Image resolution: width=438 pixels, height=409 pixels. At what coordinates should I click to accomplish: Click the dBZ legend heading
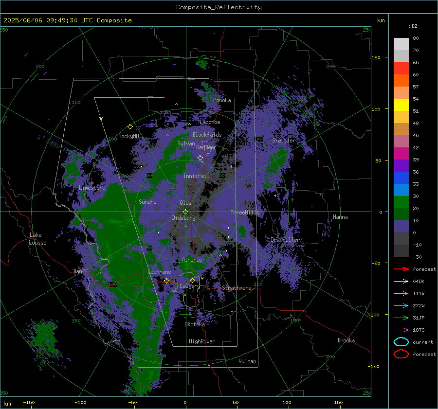[x=413, y=26]
